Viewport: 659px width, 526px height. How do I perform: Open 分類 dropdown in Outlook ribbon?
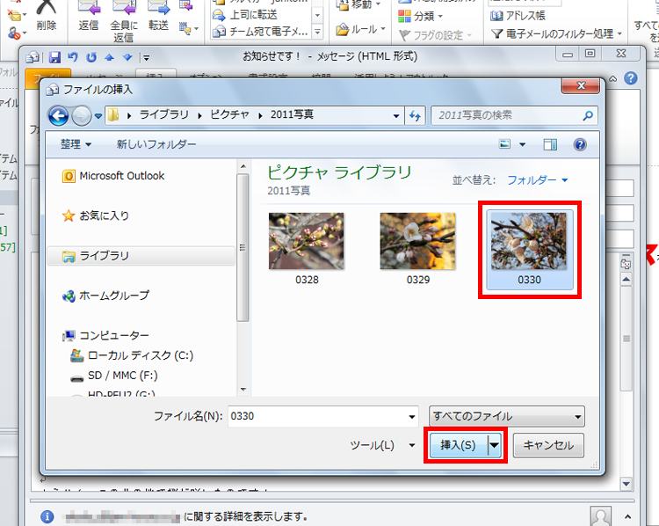tap(420, 16)
